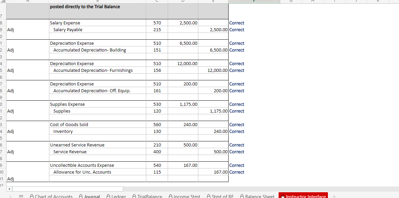This screenshot has width=399, height=198.
Task: Open the Chart of Accounts sheet
Action: (53, 196)
